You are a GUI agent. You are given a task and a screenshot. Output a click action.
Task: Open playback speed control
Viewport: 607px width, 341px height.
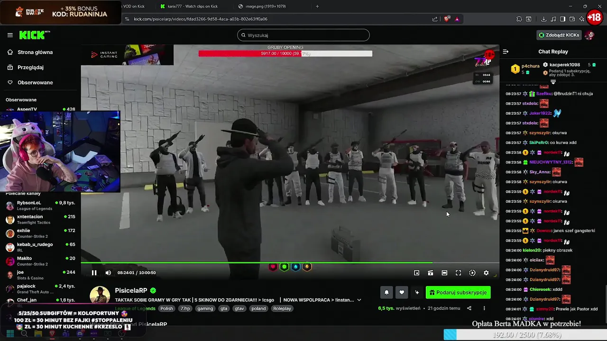pyautogui.click(x=472, y=273)
